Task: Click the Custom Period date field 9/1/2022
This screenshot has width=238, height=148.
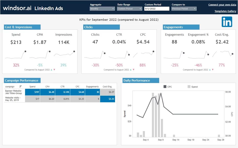Action: point(157,9)
